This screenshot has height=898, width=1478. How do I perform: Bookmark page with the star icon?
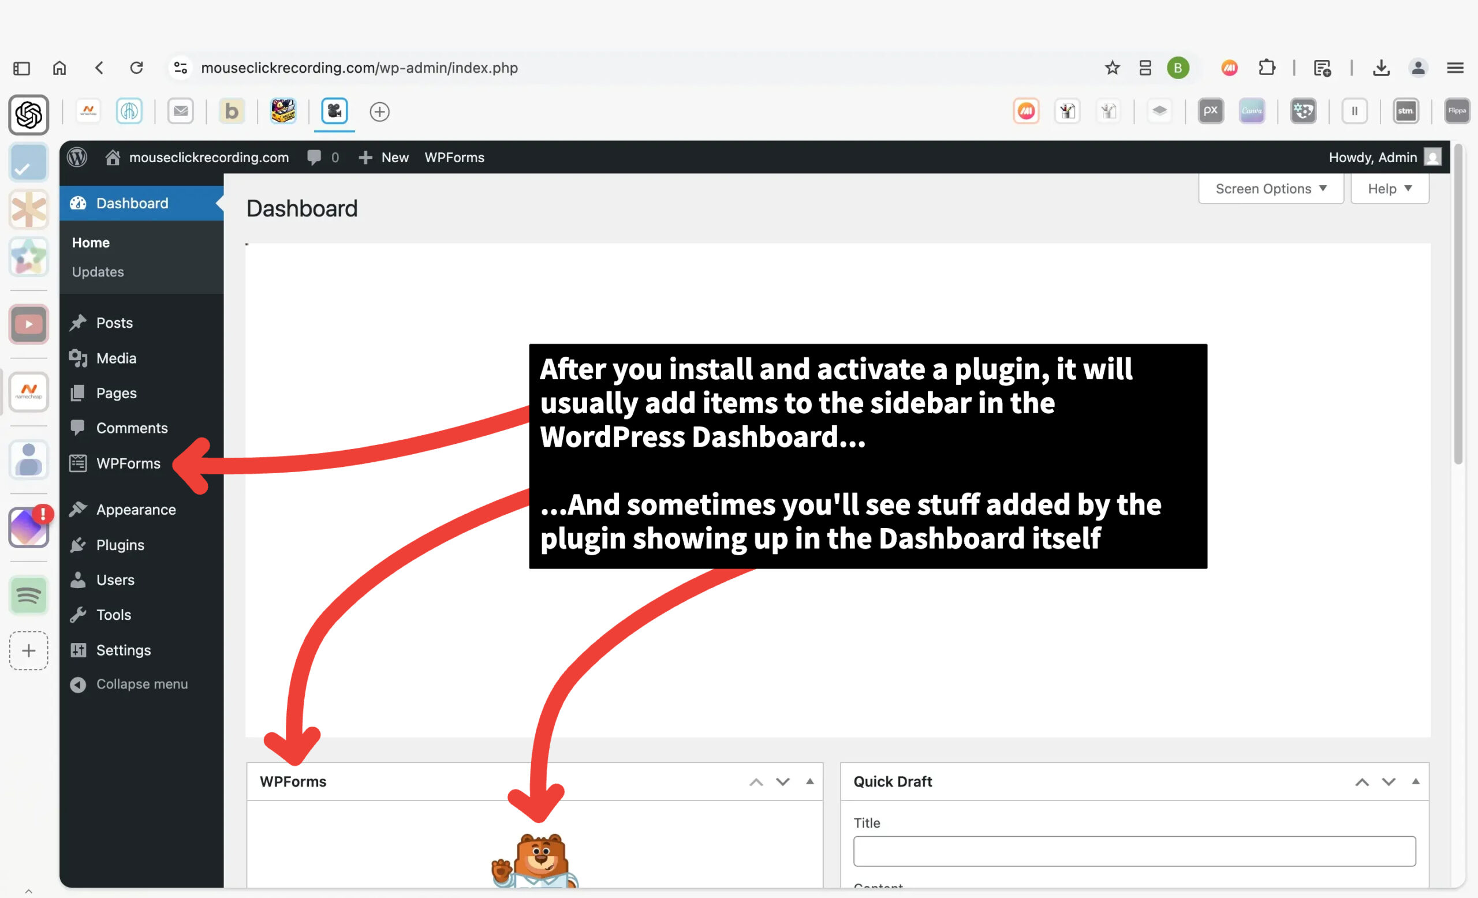coord(1111,68)
